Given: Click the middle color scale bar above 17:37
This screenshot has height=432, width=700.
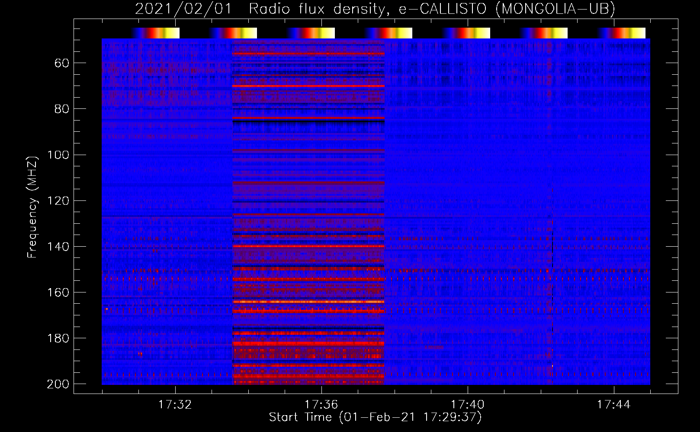Looking at the screenshot, I should click(388, 33).
